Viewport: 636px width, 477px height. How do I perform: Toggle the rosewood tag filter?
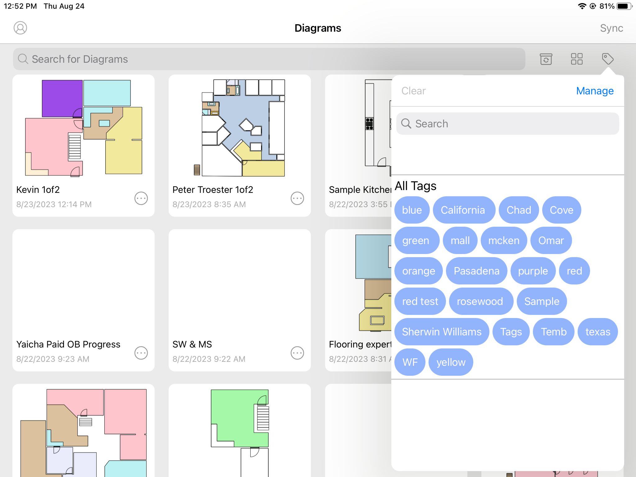[480, 301]
